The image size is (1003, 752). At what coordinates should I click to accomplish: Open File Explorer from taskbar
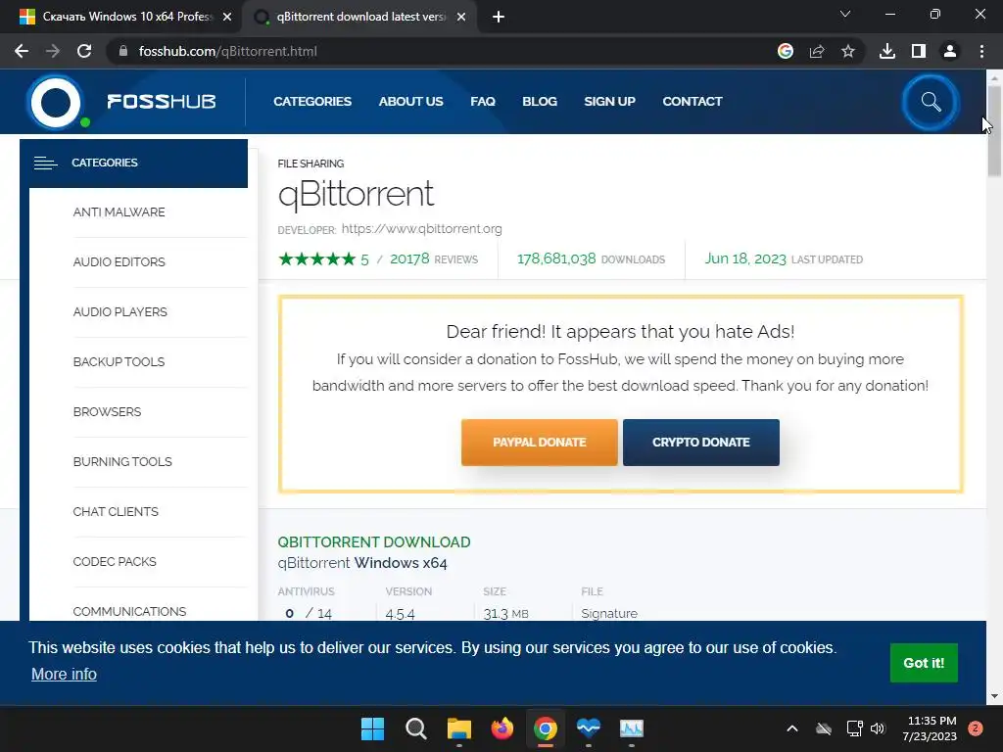458,728
